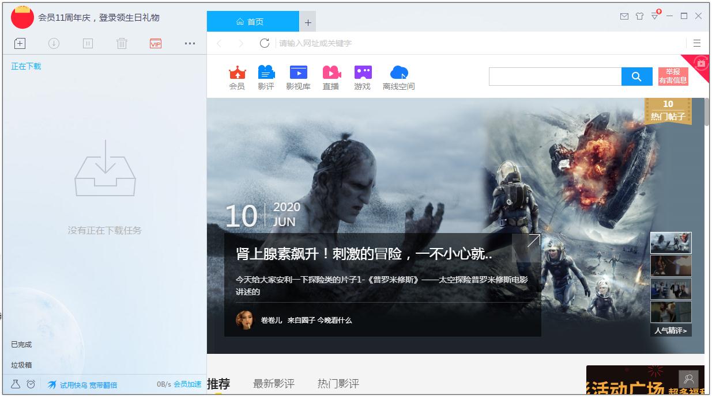Open the download scheduler clock icon

pos(31,384)
